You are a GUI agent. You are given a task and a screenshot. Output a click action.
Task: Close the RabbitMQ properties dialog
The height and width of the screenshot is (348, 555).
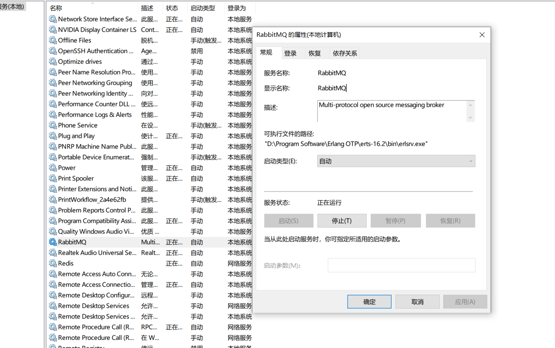click(x=482, y=35)
